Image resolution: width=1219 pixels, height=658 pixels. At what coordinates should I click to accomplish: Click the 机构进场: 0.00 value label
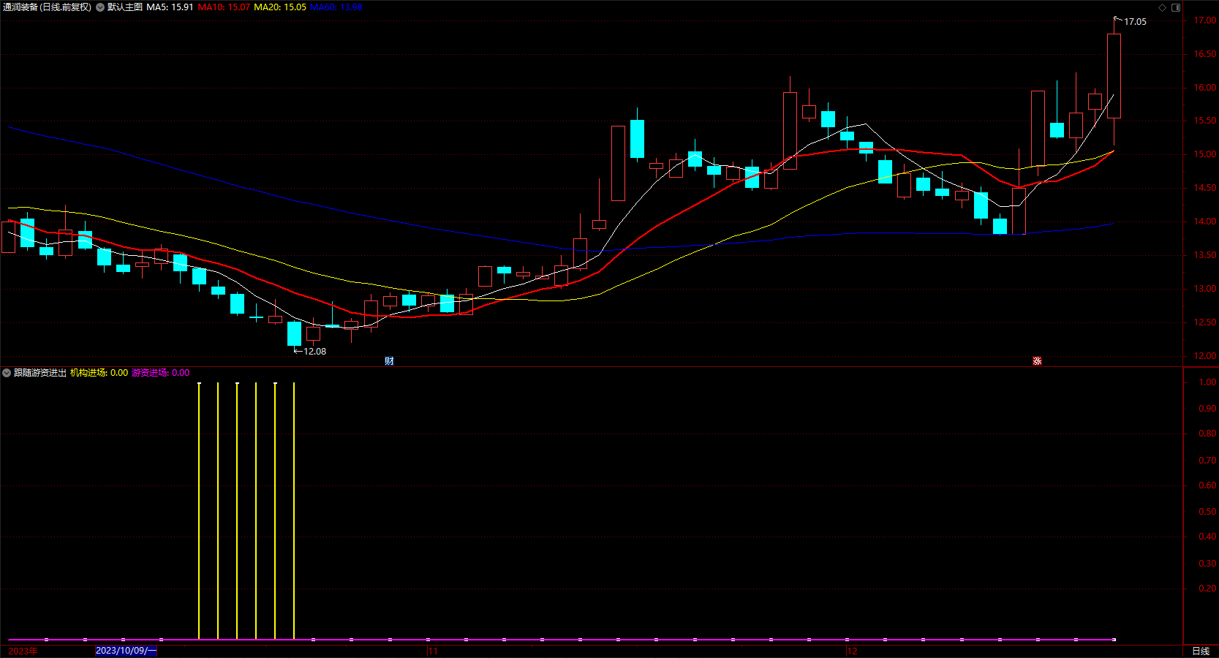coord(99,373)
